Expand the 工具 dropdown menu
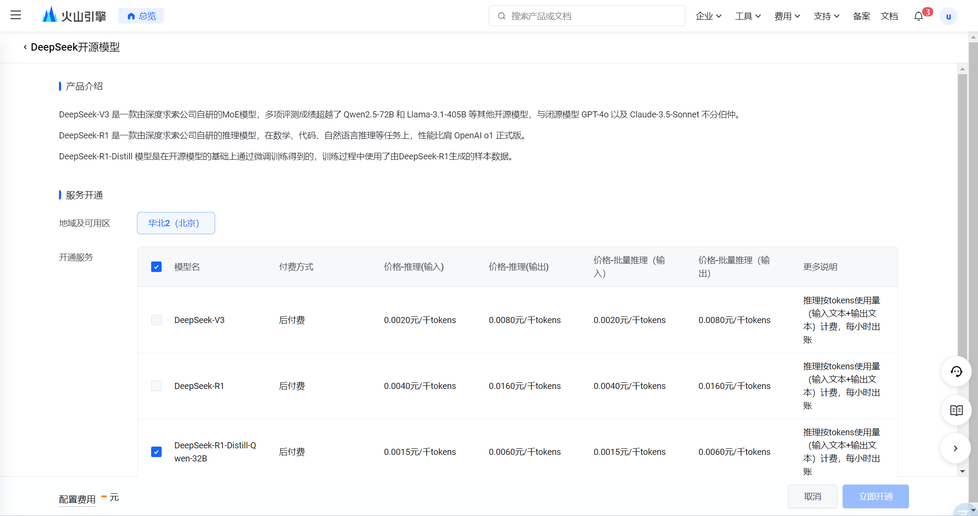The width and height of the screenshot is (978, 516). pos(748,16)
